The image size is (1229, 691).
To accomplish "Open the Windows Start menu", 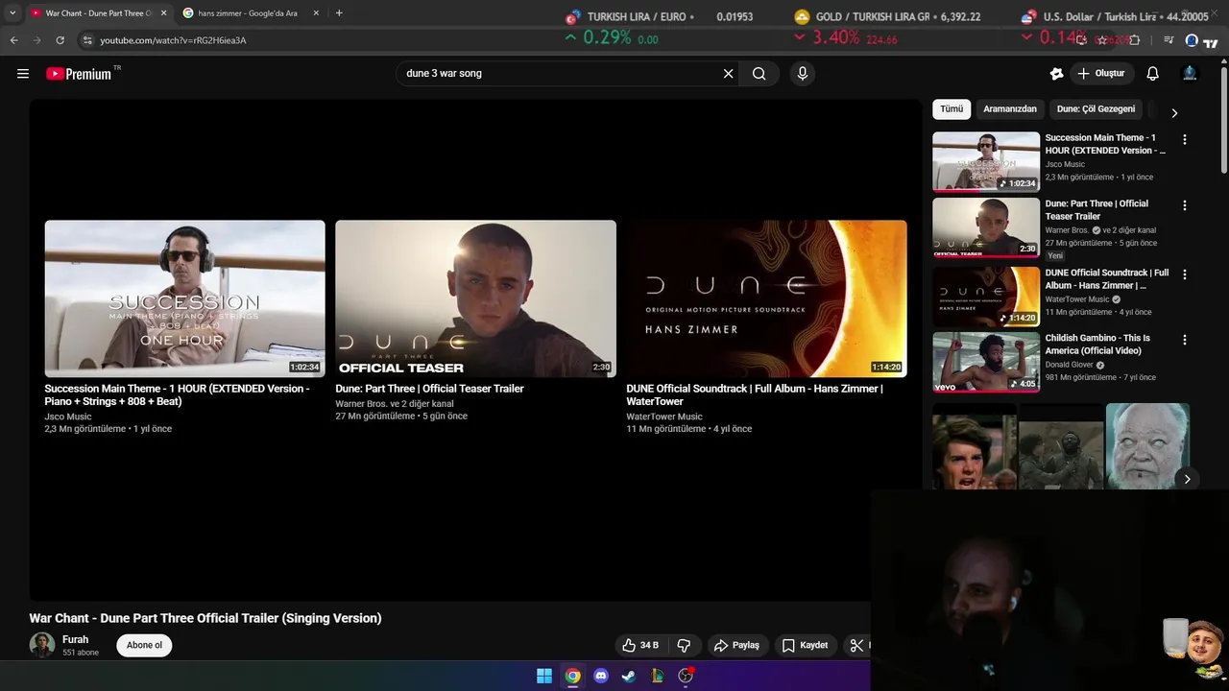I will coord(544,676).
